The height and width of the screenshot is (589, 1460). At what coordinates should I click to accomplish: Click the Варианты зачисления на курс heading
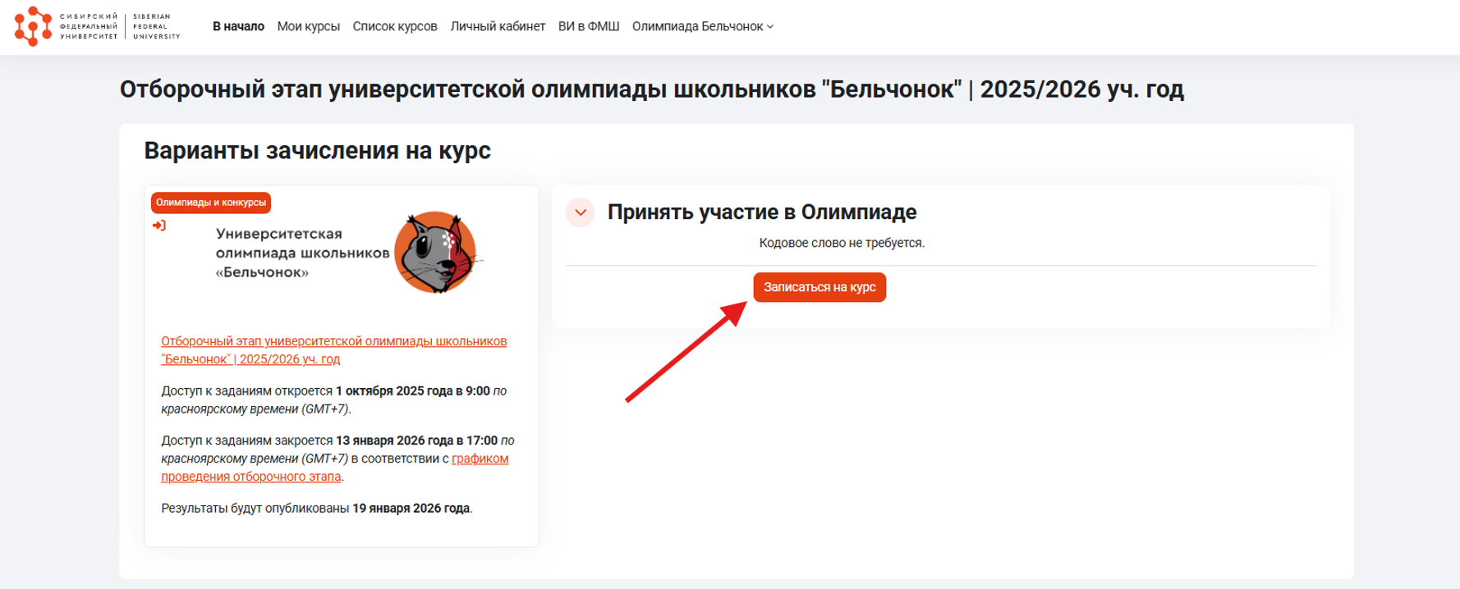pos(317,151)
